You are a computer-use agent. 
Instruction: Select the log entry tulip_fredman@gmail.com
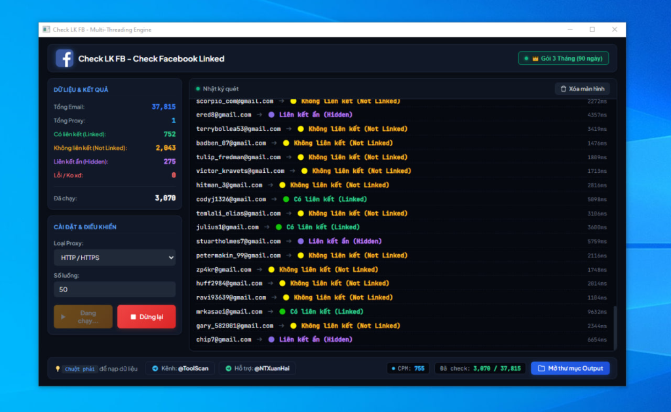coord(402,157)
